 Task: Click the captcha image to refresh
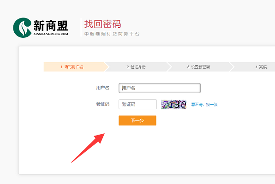(x=173, y=104)
